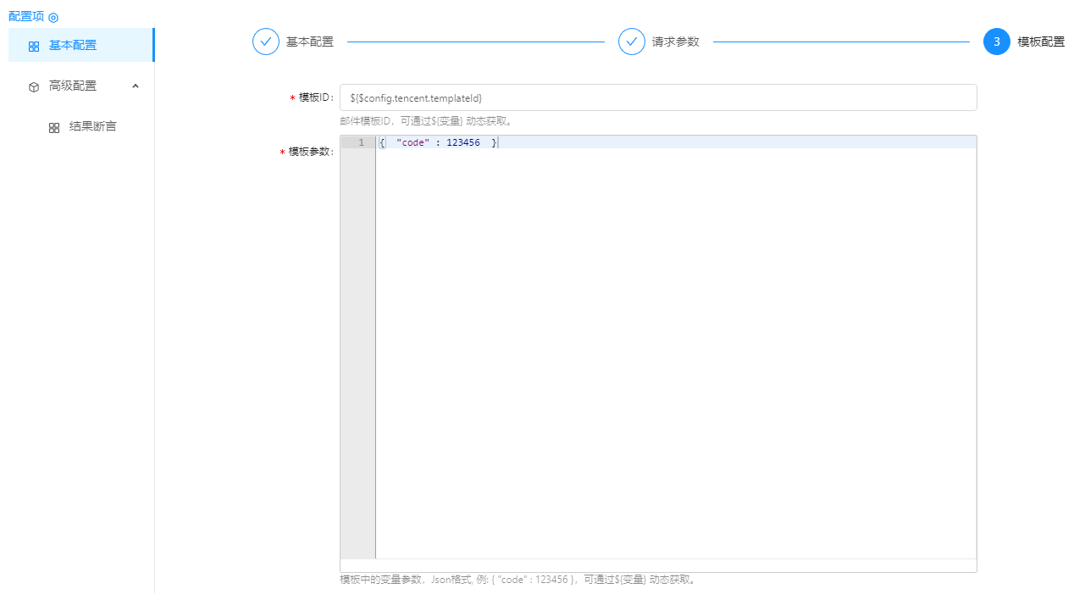Click the grid icon next to 基本配置 in the sidebar
1085x600 pixels.
[x=34, y=47]
